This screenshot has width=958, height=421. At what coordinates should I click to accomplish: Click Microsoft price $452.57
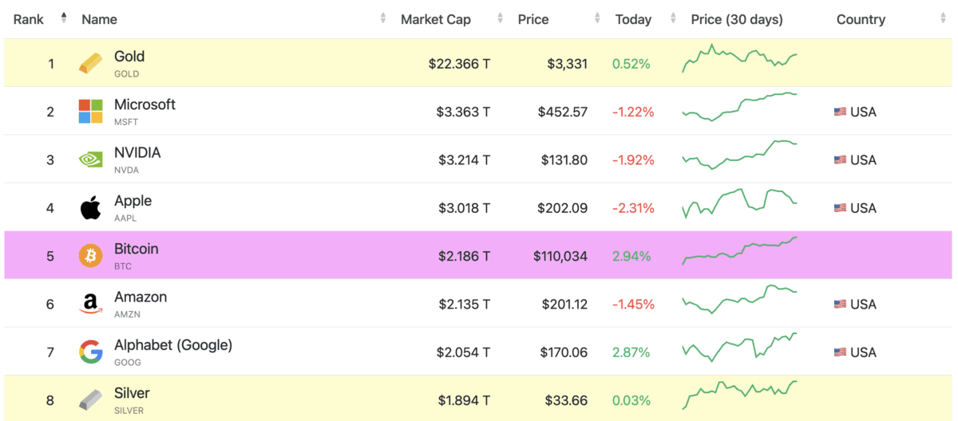563,112
